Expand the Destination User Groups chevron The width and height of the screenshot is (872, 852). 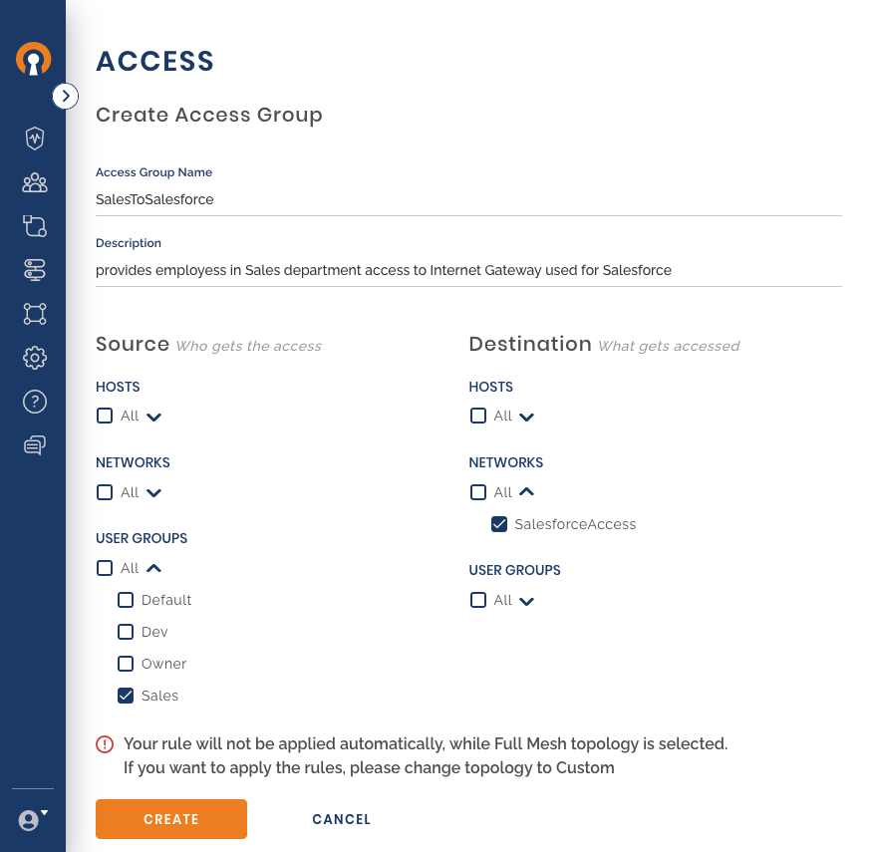point(526,601)
